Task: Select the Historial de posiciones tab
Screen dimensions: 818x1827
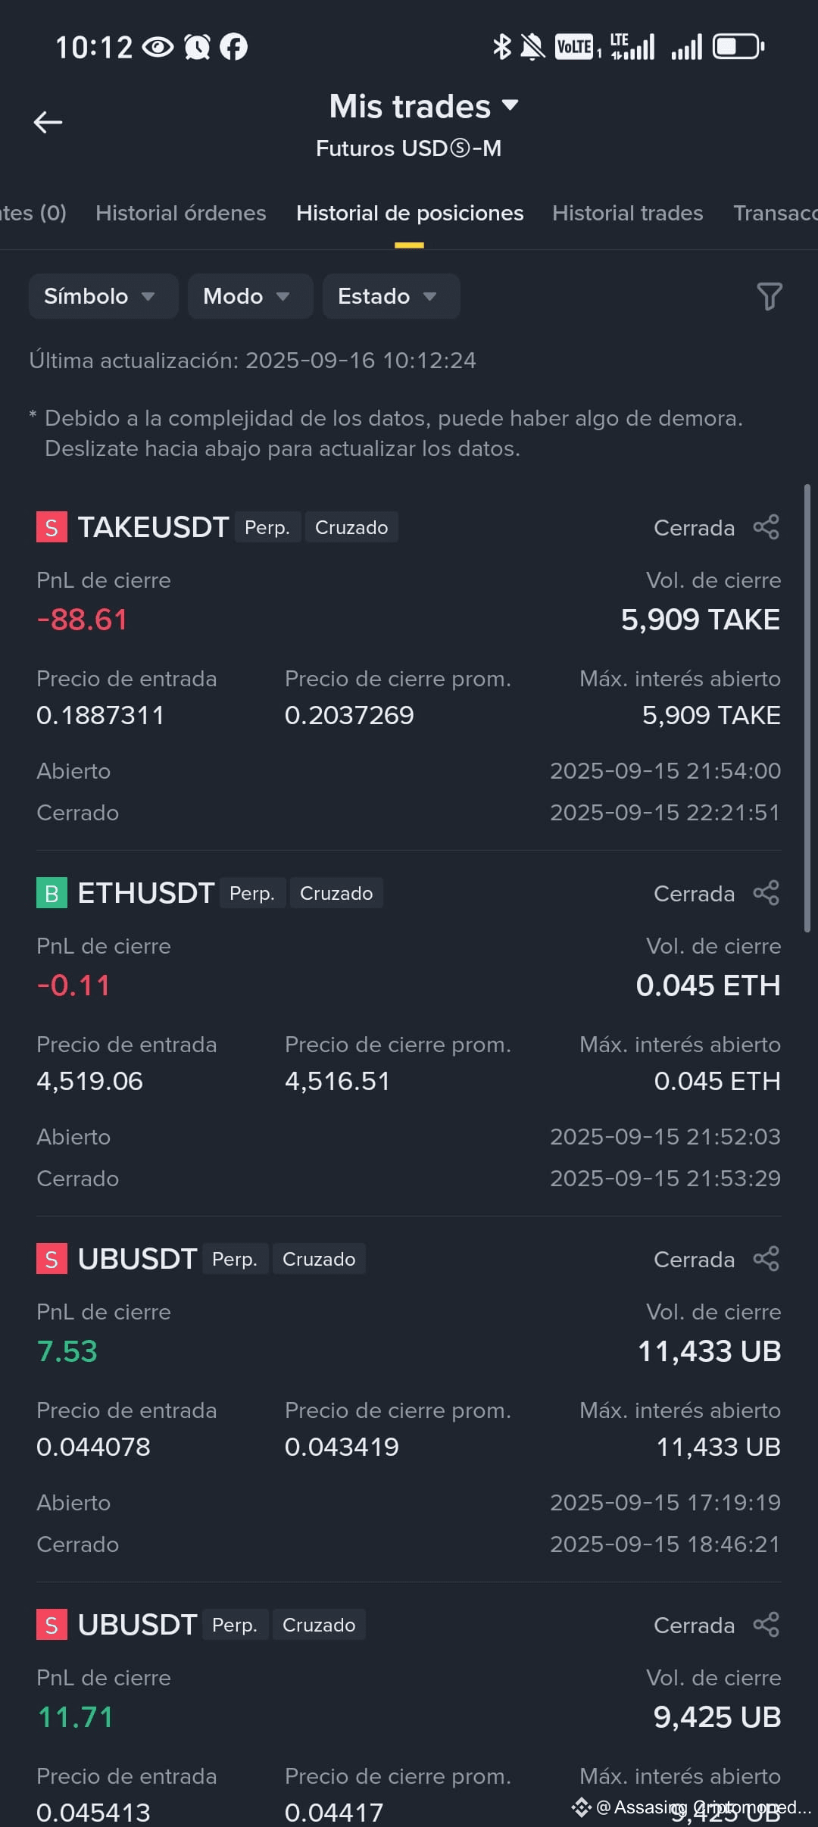Action: pos(410,213)
